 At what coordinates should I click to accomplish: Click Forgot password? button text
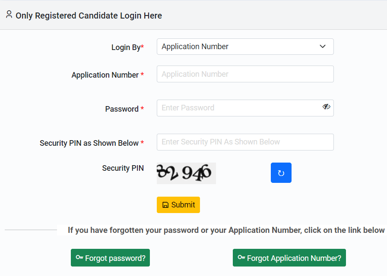coord(115,258)
